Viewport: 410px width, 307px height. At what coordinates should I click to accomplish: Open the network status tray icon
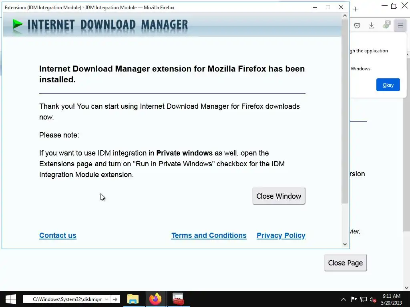point(364,299)
